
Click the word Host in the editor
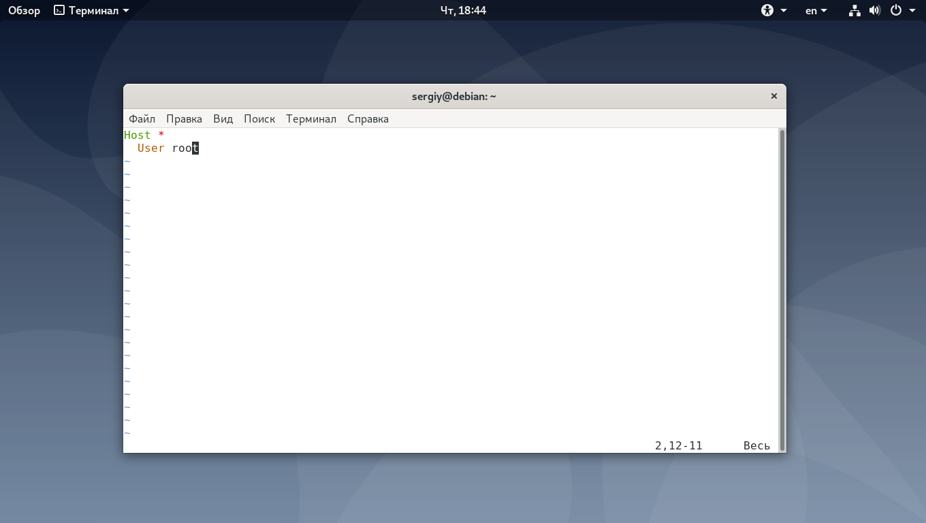pos(137,135)
